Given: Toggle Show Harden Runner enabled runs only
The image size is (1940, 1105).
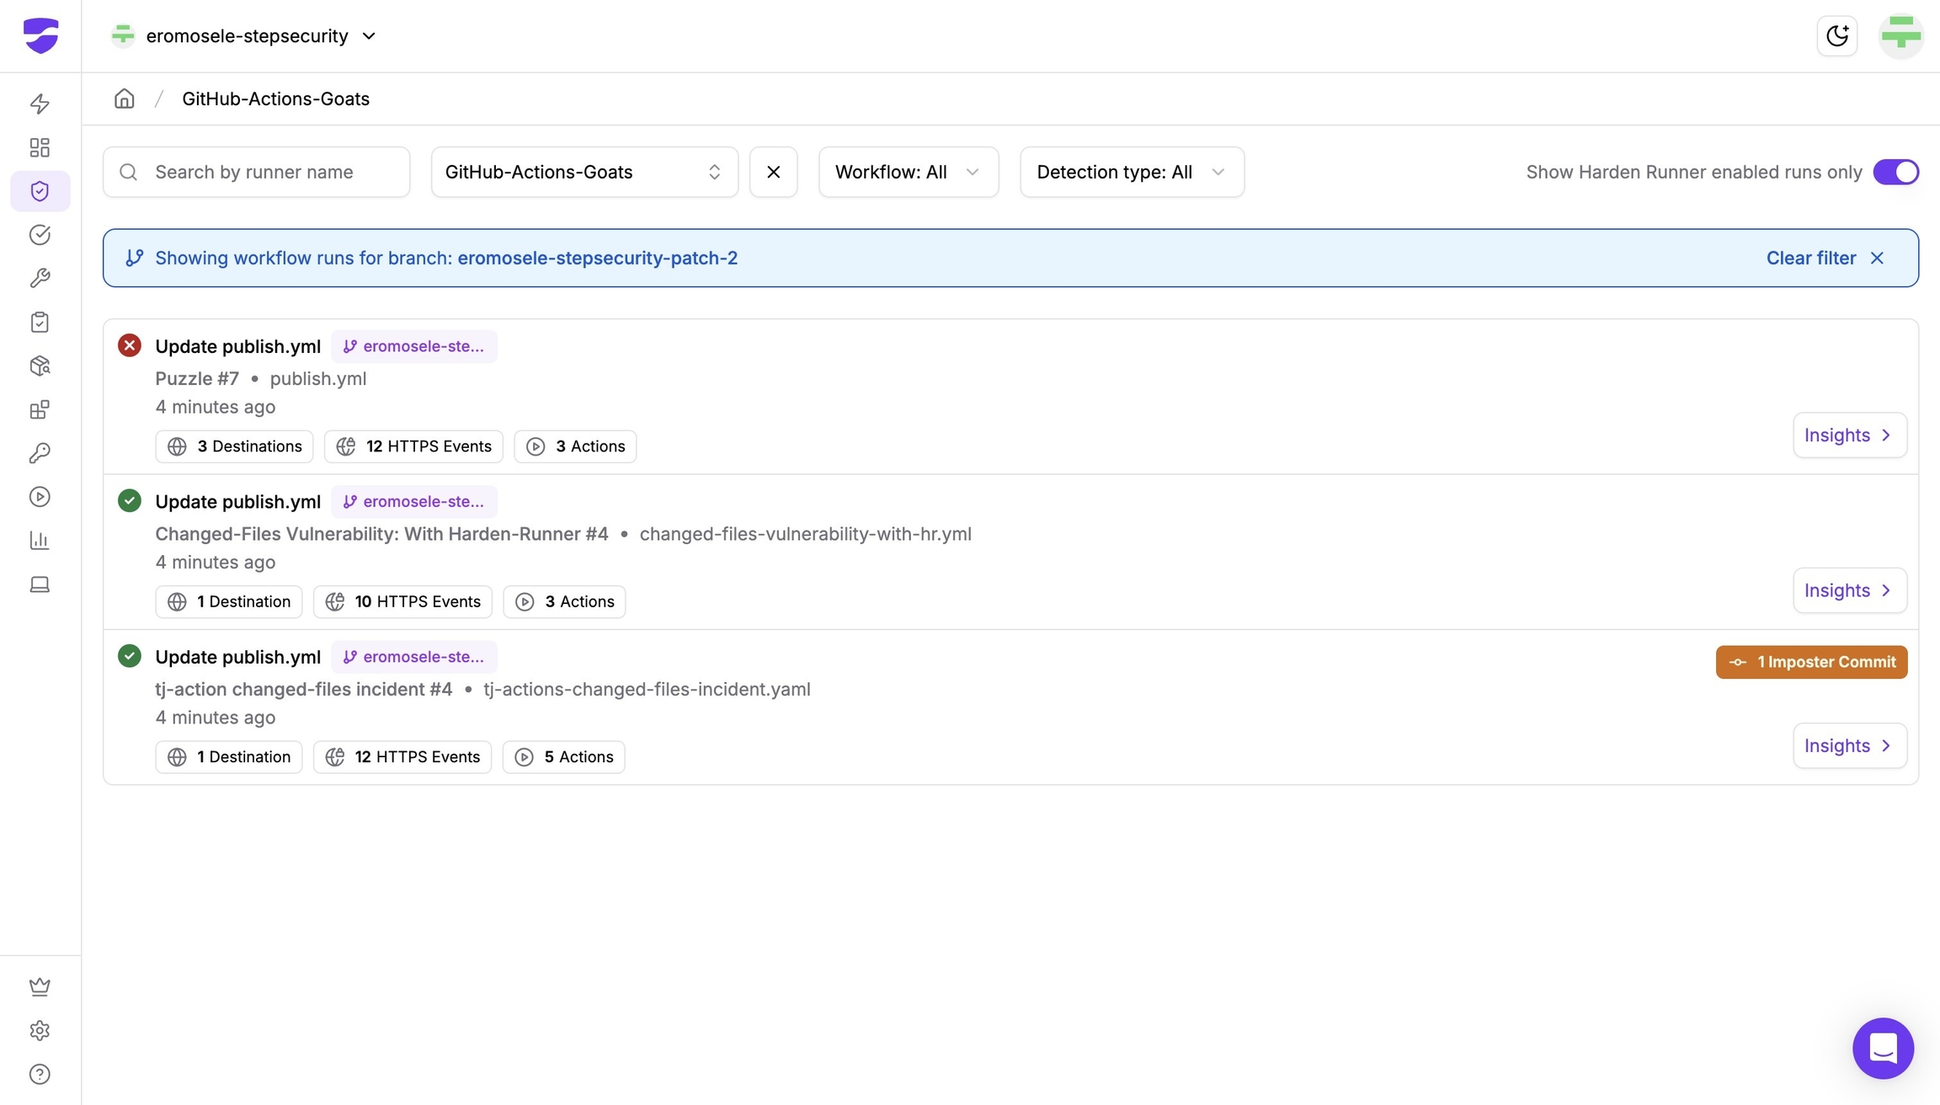Looking at the screenshot, I should (x=1895, y=172).
